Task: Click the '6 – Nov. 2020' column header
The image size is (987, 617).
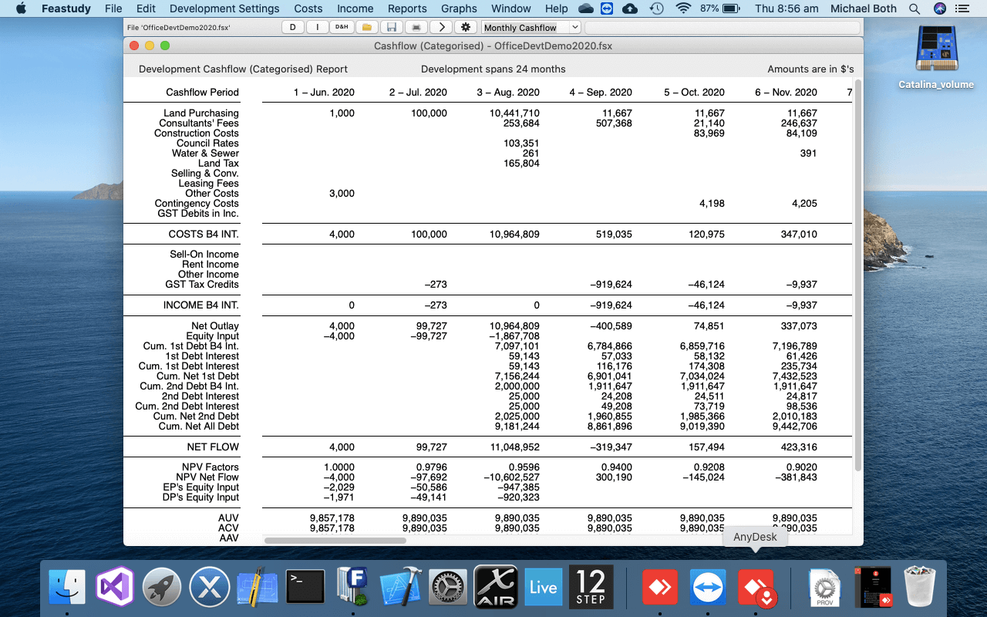Action: point(786,93)
